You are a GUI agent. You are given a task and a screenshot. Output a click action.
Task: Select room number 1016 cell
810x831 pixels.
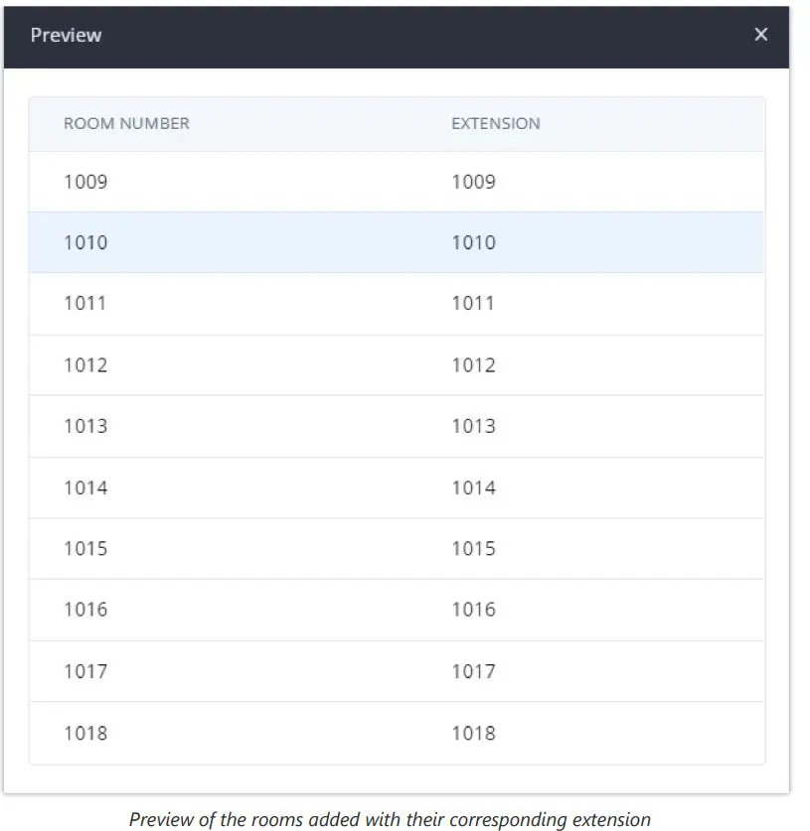tap(85, 610)
